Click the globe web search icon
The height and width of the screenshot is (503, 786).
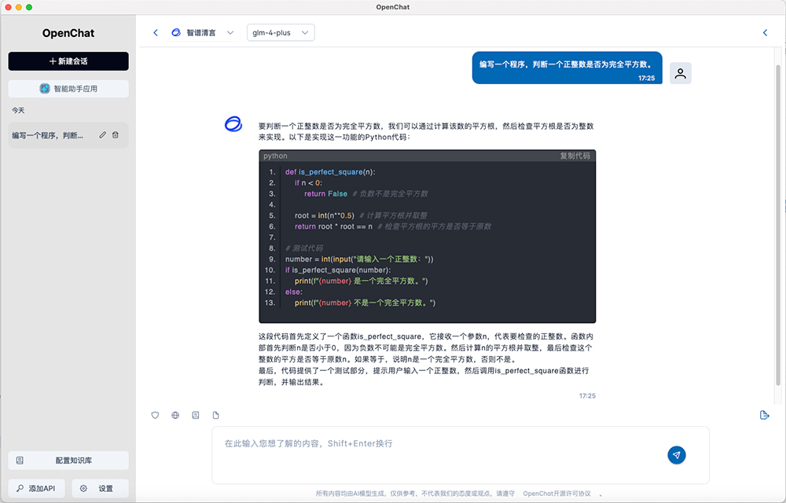tap(175, 415)
